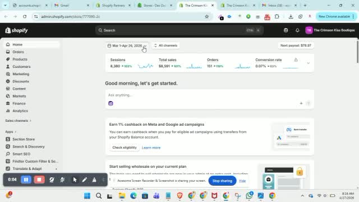Click the Ask anything input
This screenshot has height=202, width=359.
pyautogui.click(x=209, y=95)
